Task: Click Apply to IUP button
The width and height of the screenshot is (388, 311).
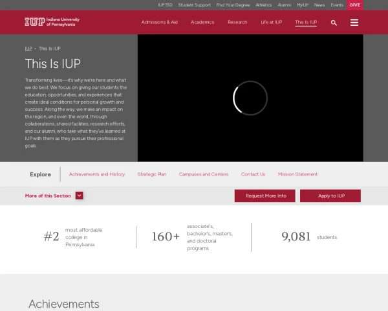Action: [x=330, y=196]
